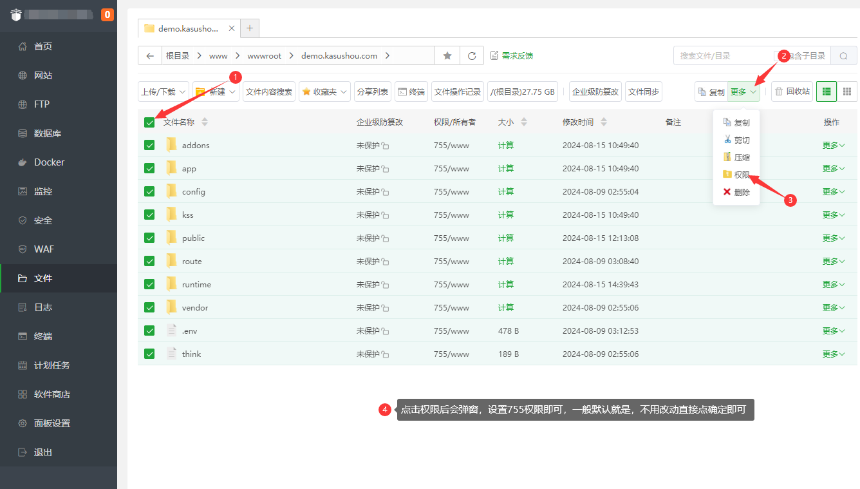Screen dimensions: 860x489
Task: Click the 退出 logout icon
Action: [23, 452]
